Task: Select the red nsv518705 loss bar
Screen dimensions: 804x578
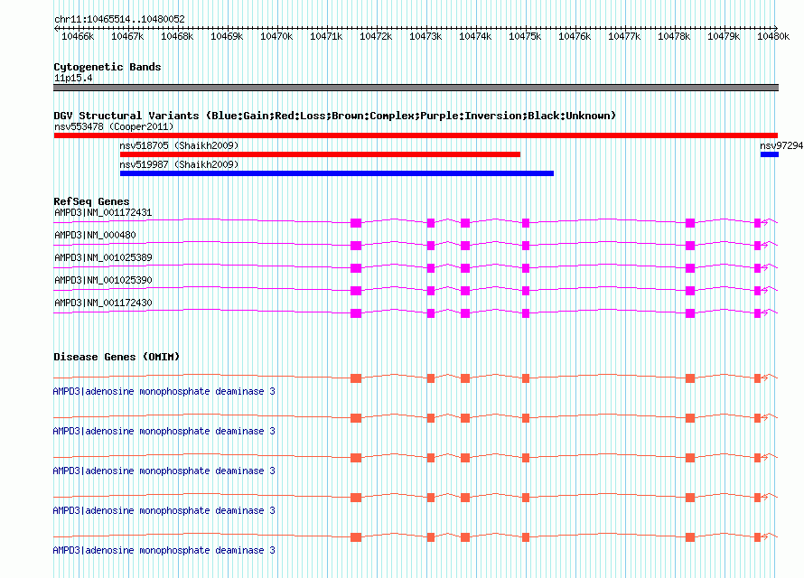Action: (320, 154)
